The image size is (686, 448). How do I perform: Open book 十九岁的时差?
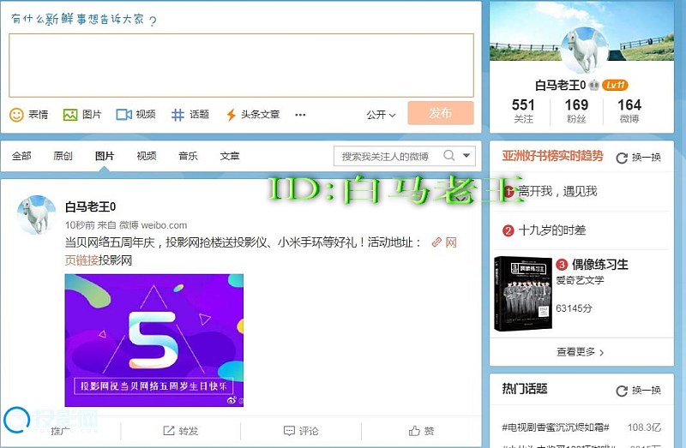click(552, 230)
